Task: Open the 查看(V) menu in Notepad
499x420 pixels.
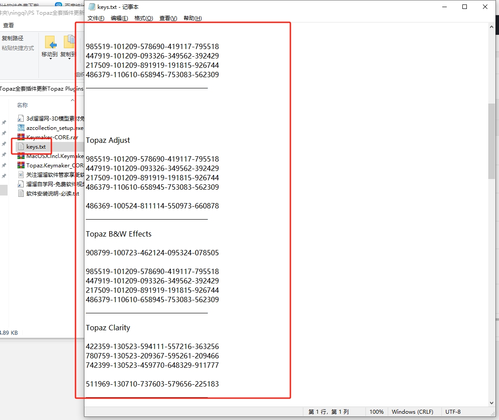Action: (x=168, y=18)
